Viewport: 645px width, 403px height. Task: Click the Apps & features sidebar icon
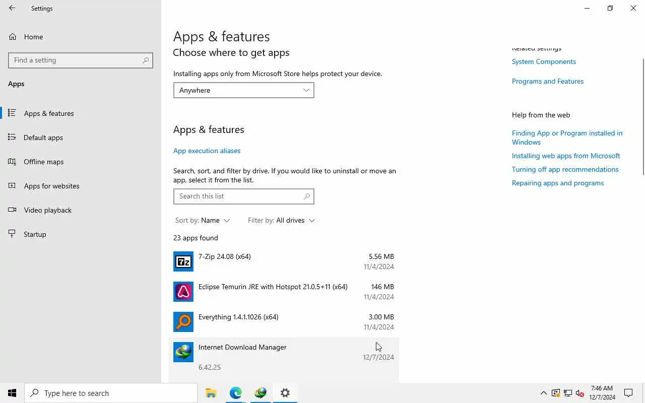click(x=13, y=113)
